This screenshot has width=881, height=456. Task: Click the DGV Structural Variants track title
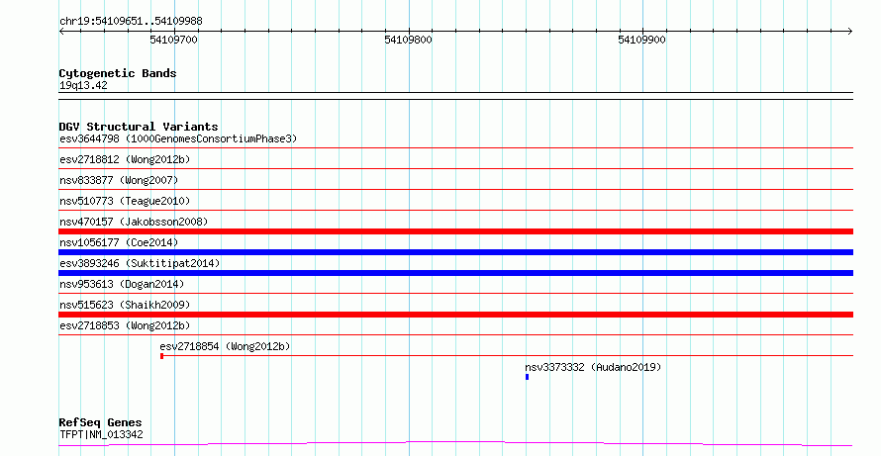[x=139, y=127]
